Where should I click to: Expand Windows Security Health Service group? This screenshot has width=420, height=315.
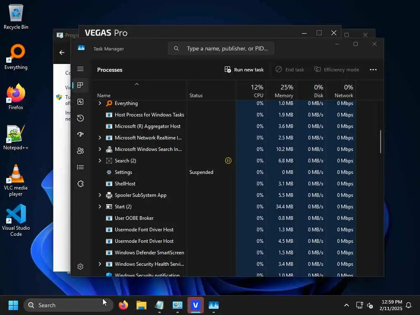pos(100,264)
